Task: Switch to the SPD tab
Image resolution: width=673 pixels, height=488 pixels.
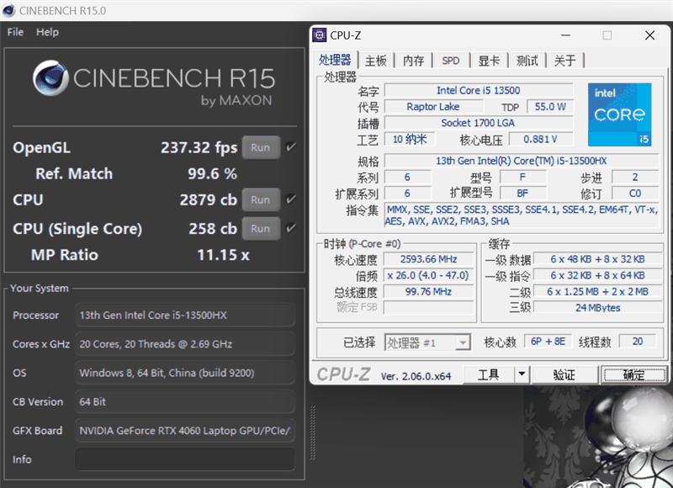Action: click(451, 61)
